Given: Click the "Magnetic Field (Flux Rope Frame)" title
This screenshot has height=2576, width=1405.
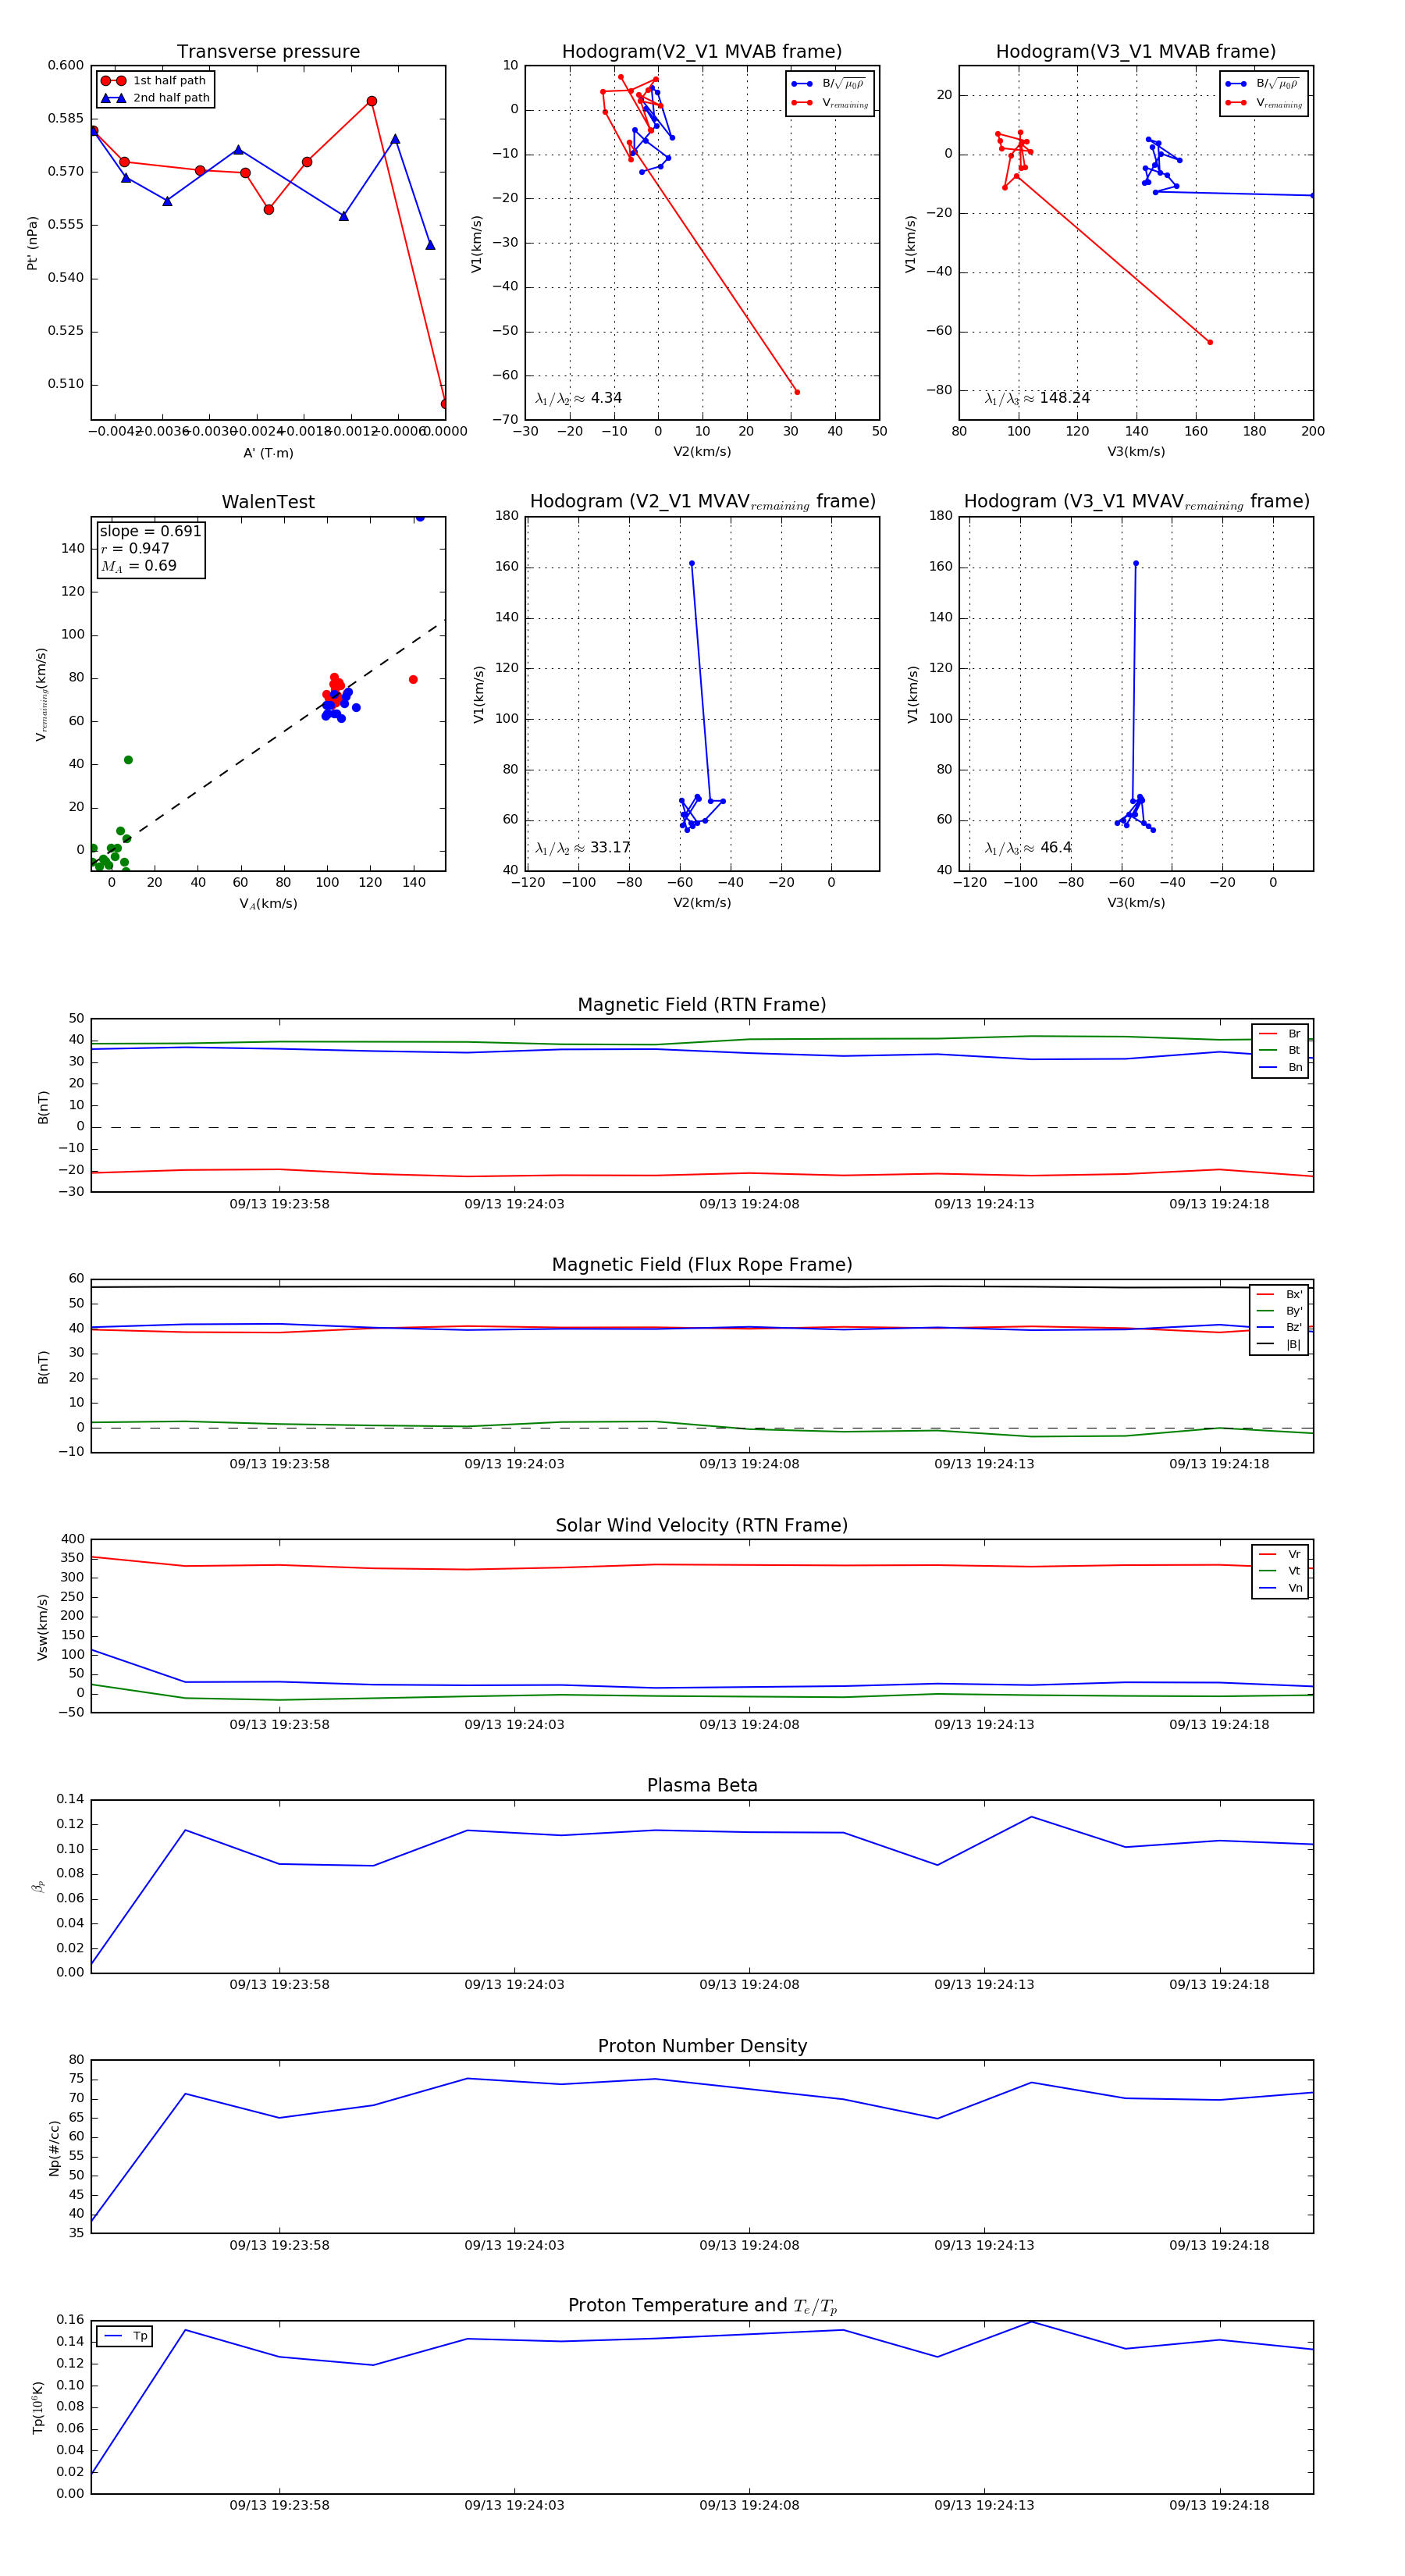Looking at the screenshot, I should [702, 1265].
